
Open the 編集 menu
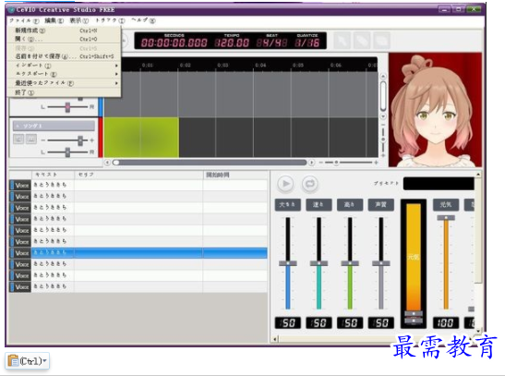(x=54, y=20)
